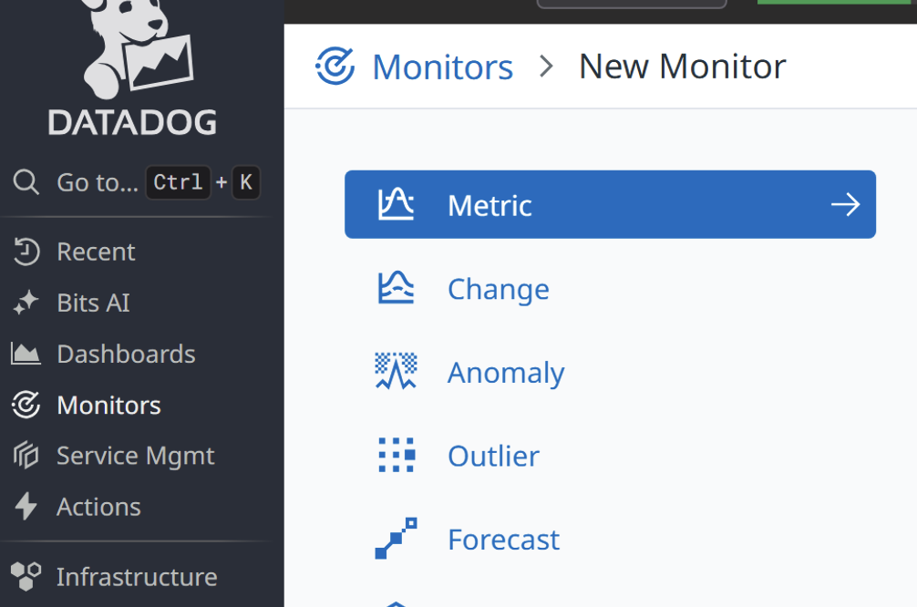Select the Anomaly monitor type
Screen dimensions: 917x607
[x=506, y=373]
